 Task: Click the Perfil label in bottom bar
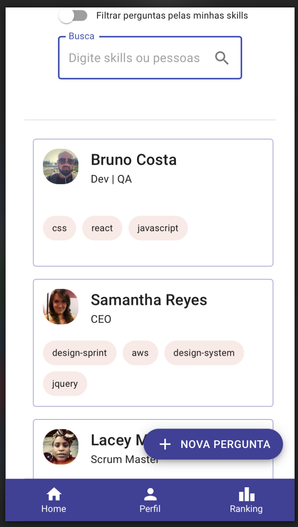click(x=150, y=509)
